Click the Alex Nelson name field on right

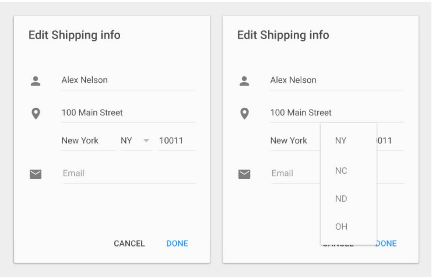click(x=336, y=80)
